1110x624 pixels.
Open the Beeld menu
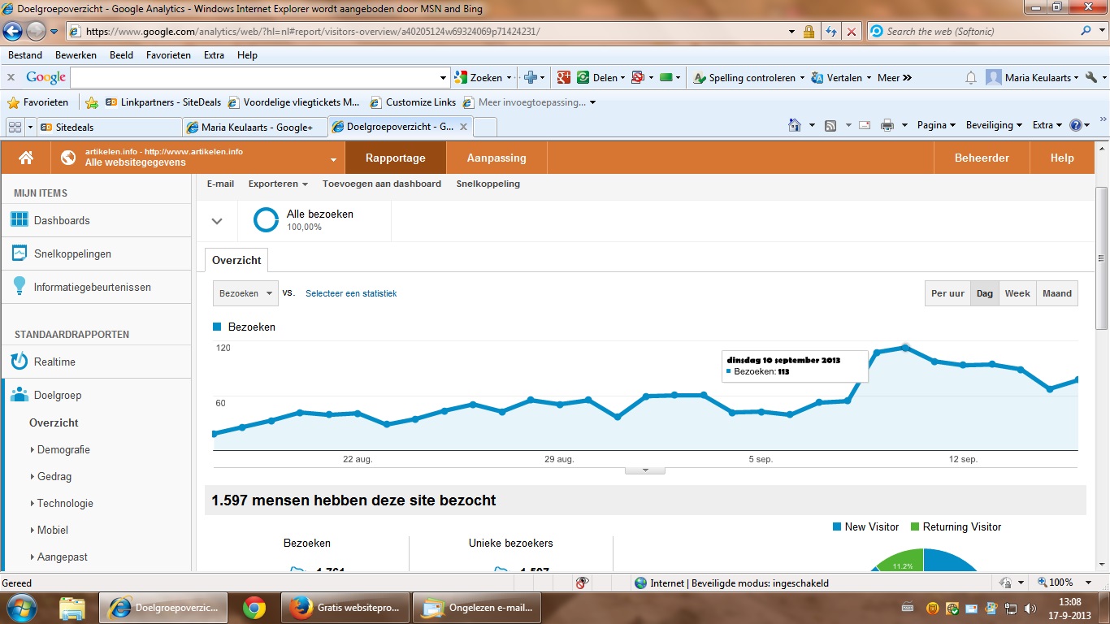pyautogui.click(x=121, y=55)
